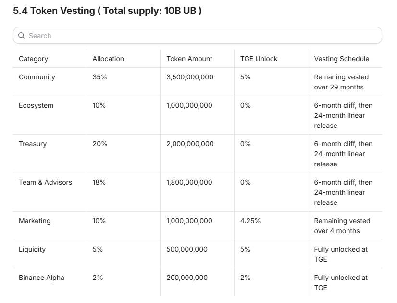Image resolution: width=397 pixels, height=303 pixels.
Task: Click the 5.4 Token Vesting heading
Action: click(107, 11)
